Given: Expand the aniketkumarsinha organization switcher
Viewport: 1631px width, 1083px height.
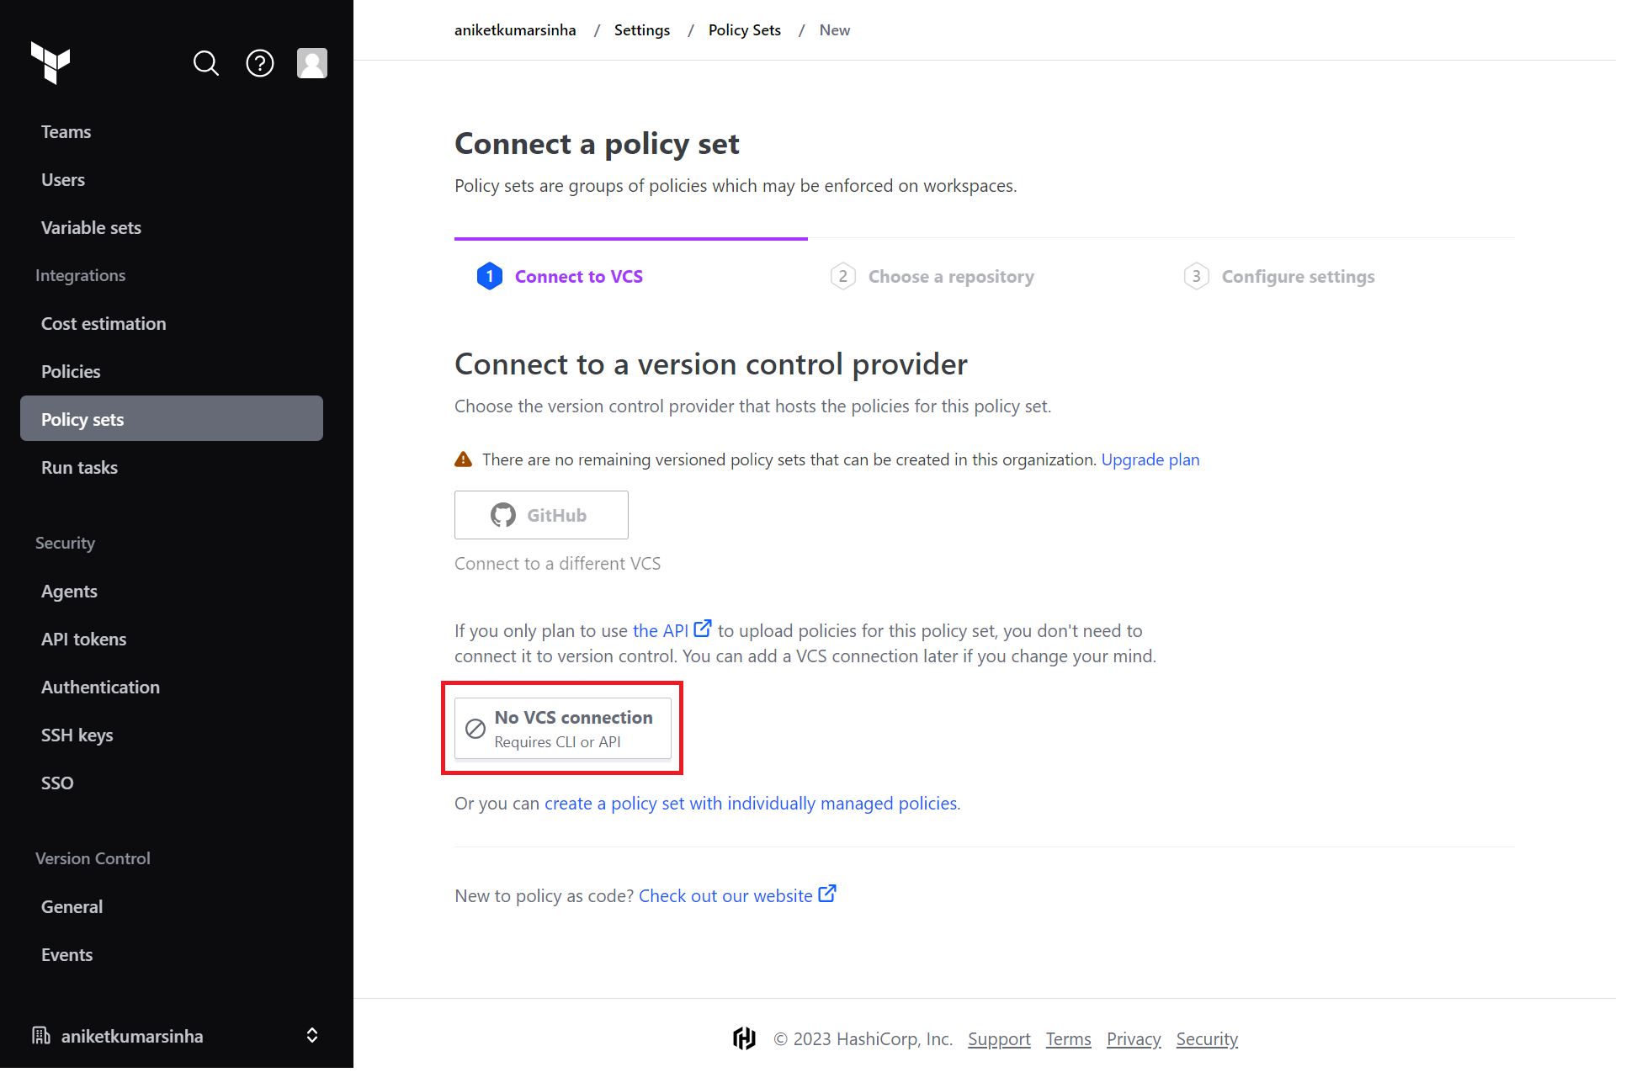Looking at the screenshot, I should pyautogui.click(x=311, y=1035).
